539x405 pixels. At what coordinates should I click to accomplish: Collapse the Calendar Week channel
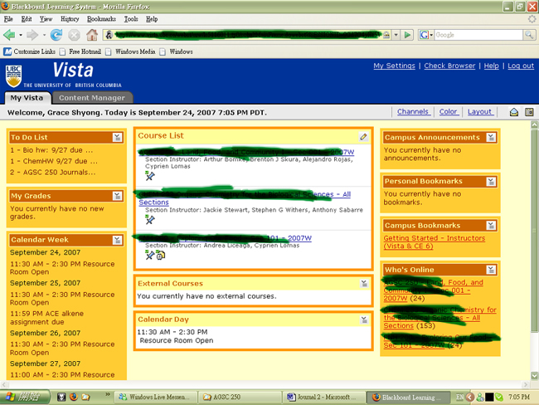(117, 240)
